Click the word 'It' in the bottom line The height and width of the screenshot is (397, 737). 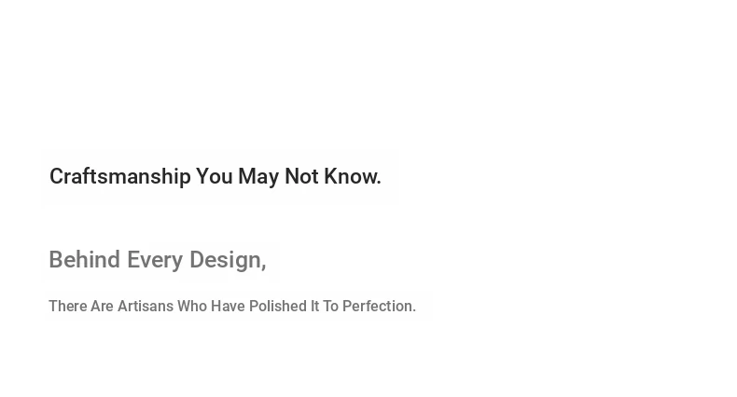click(315, 306)
